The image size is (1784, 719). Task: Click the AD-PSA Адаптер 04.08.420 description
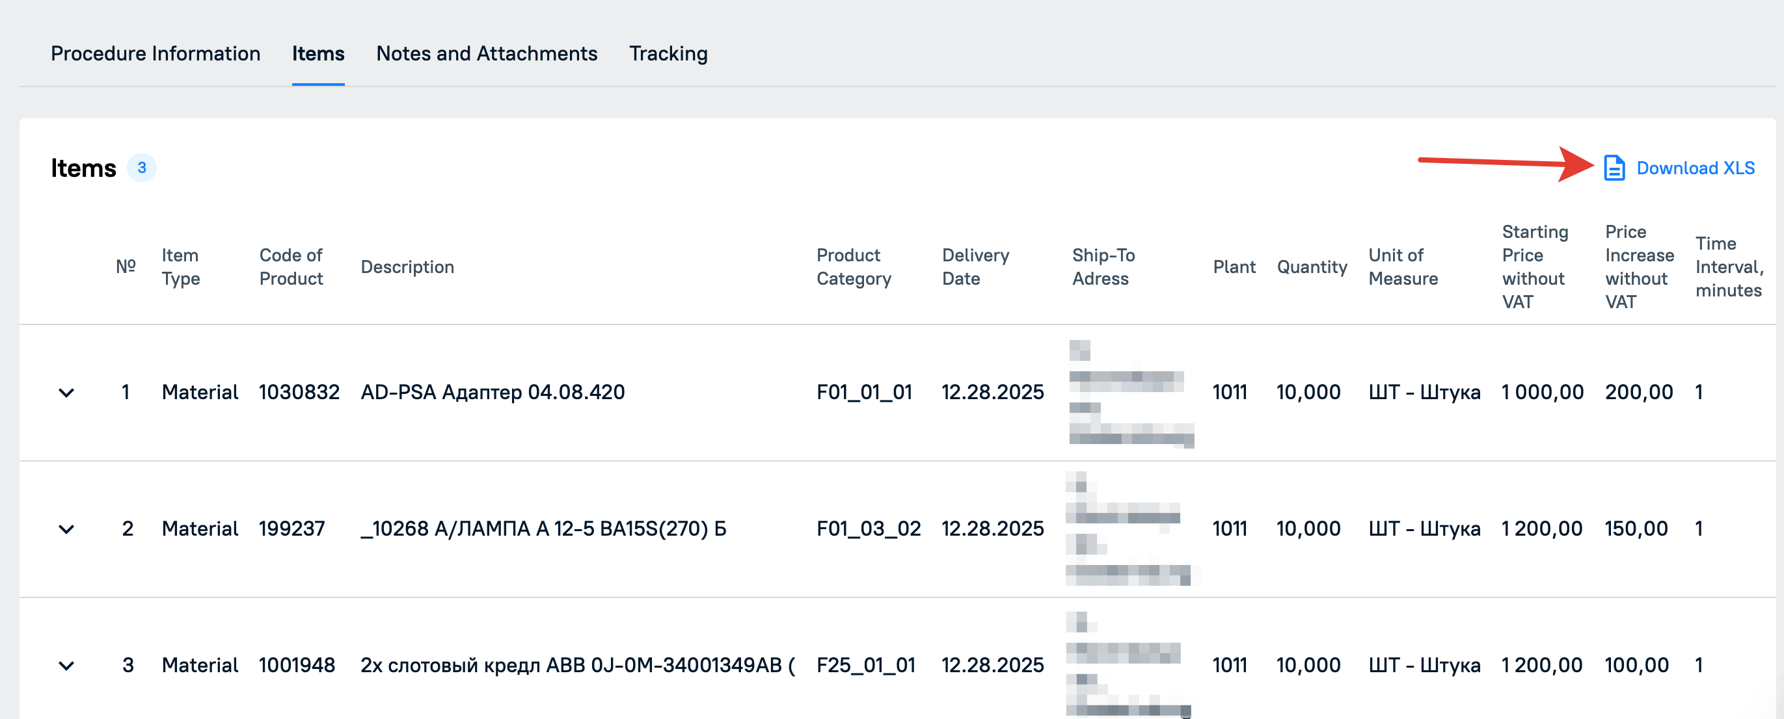(493, 393)
